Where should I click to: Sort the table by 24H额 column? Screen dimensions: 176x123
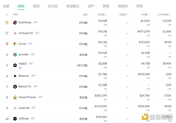(x=145, y=14)
